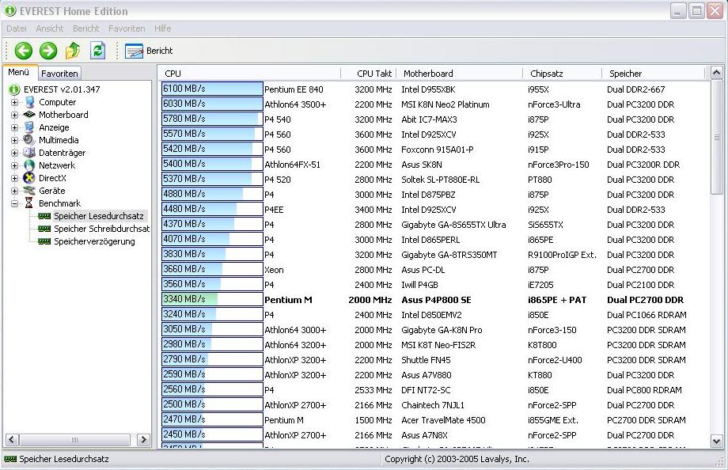Open the Favoriten menu
This screenshot has width=728, height=470.
pos(127,28)
